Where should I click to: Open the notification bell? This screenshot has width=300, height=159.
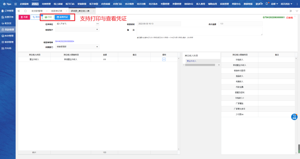(x=267, y=4)
